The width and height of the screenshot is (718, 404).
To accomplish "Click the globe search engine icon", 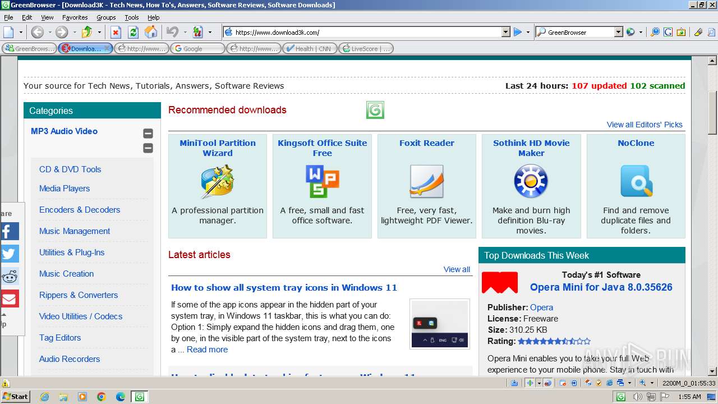I will (630, 33).
